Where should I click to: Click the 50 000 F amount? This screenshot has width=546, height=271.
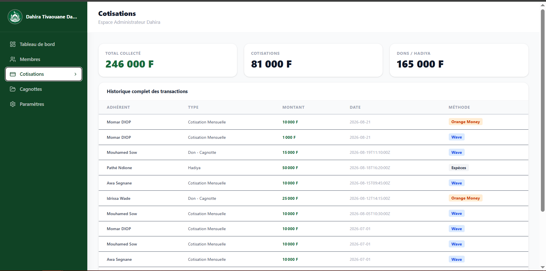290,168
